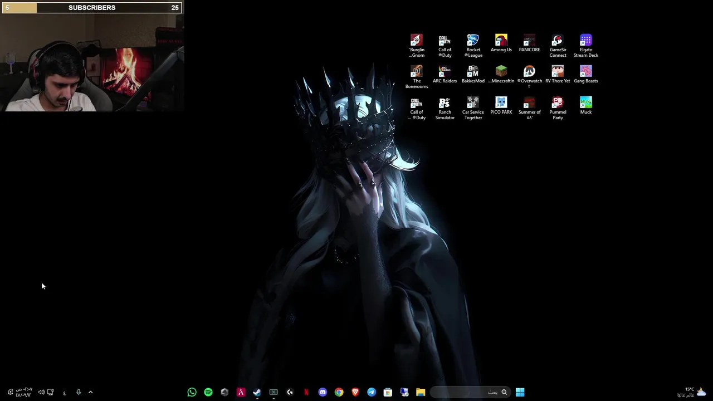The width and height of the screenshot is (713, 401).
Task: Switch to the Xbox Game Bar taskbar app
Action: pyautogui.click(x=274, y=392)
